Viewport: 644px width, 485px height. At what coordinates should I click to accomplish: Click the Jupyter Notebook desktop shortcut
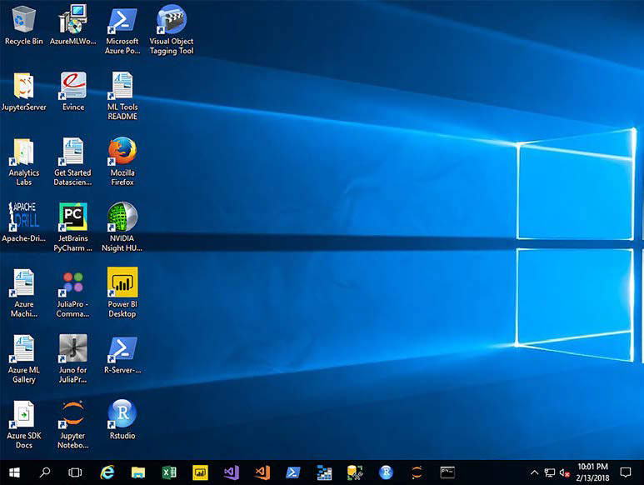[x=73, y=414]
